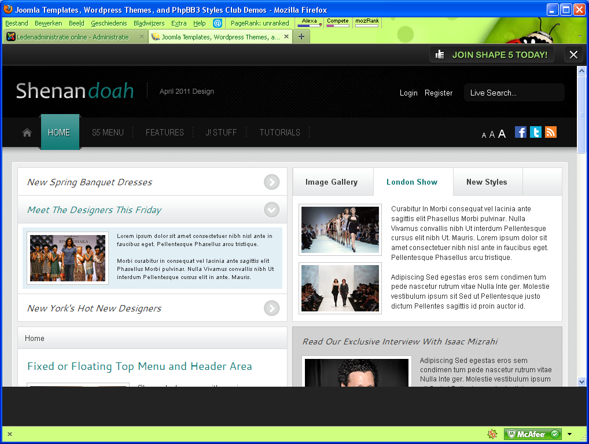Click the Compete rank toolbar indicator
589x444 pixels.
click(338, 23)
